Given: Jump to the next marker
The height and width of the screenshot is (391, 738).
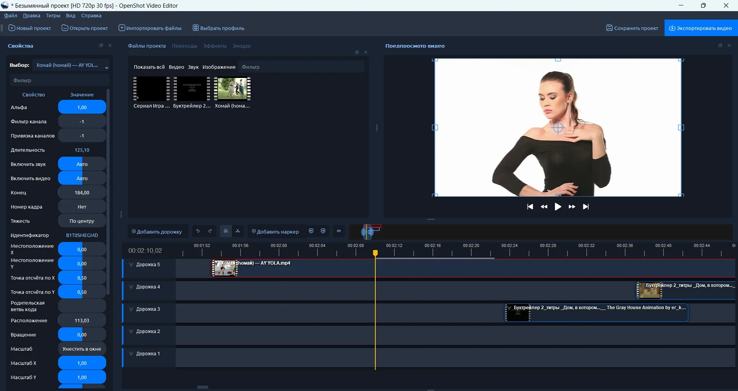Looking at the screenshot, I should tap(323, 231).
